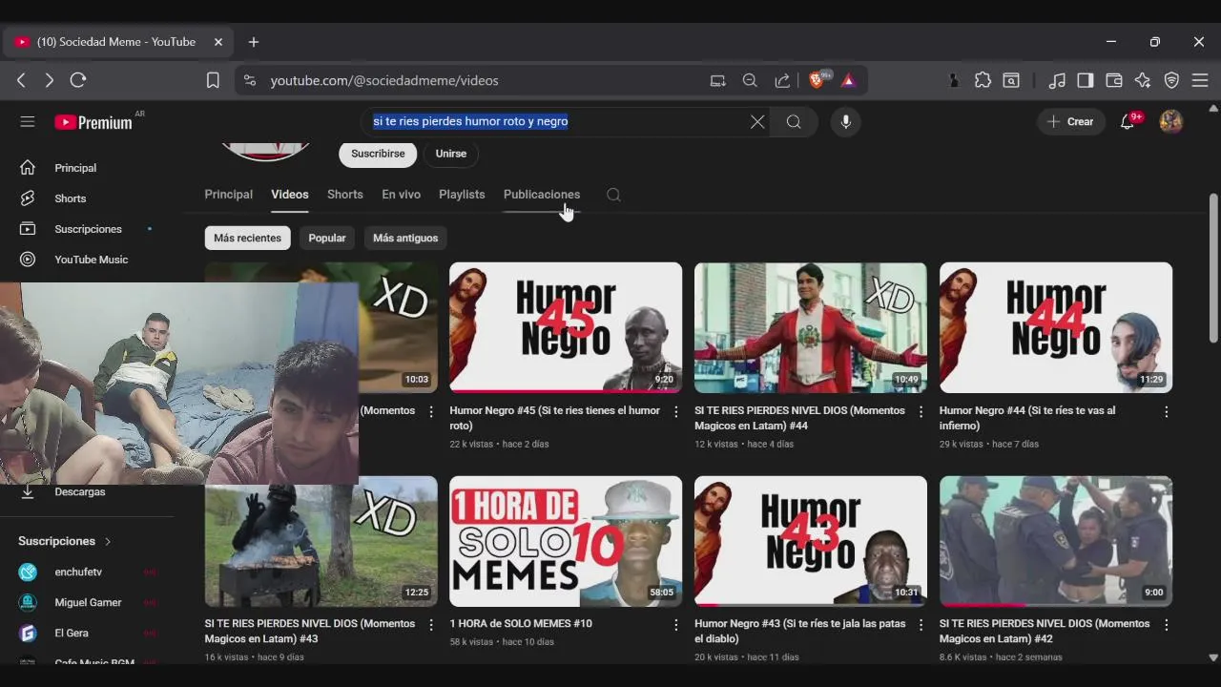
Task: Install app icon in address bar
Action: pos(718,80)
